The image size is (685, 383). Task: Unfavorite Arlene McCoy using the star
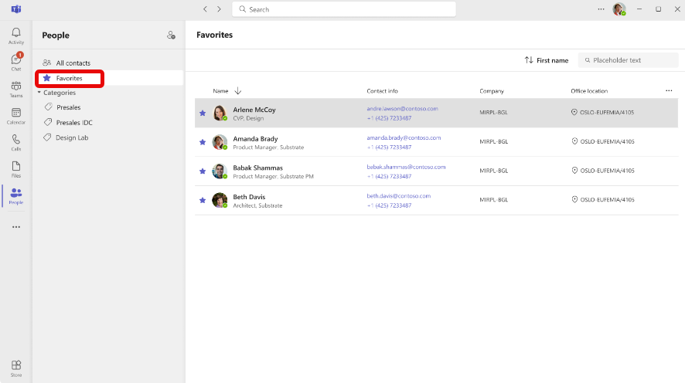(203, 114)
